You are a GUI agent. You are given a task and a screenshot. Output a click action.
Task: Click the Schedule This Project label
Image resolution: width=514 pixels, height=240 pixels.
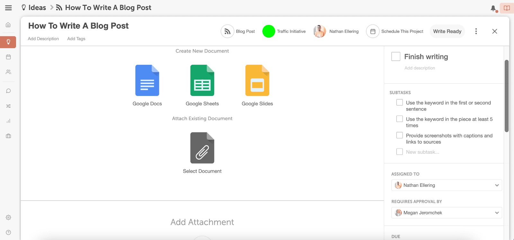pyautogui.click(x=402, y=31)
